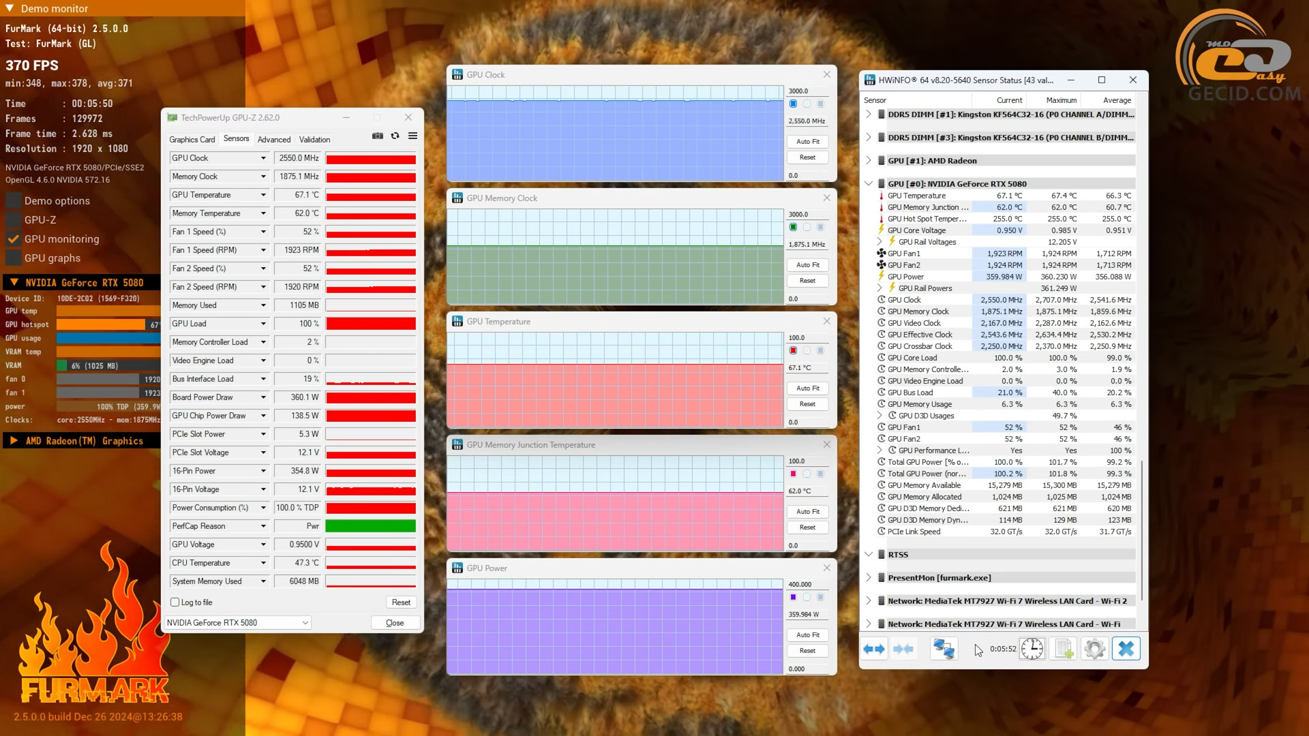This screenshot has width=1309, height=736.
Task: Select the Sensors tab in GPU-Z
Action: click(x=237, y=139)
